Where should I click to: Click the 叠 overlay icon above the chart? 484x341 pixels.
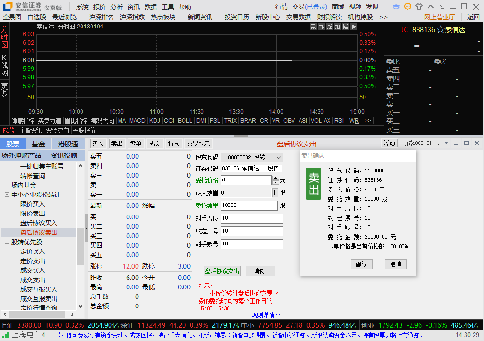tap(321, 27)
